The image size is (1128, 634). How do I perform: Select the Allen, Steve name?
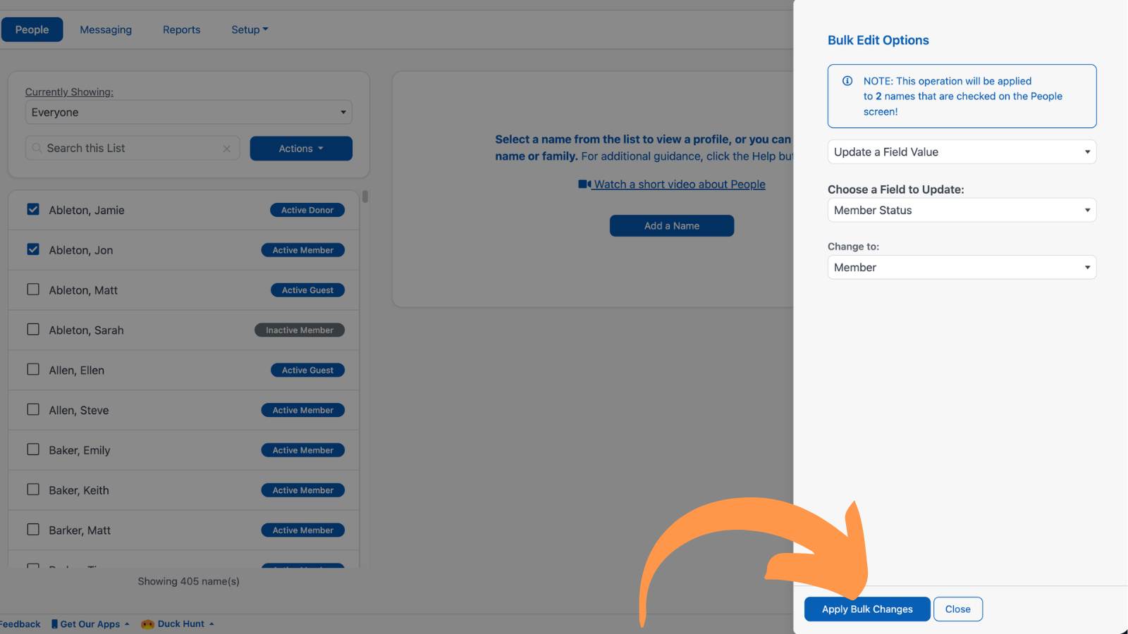point(79,410)
